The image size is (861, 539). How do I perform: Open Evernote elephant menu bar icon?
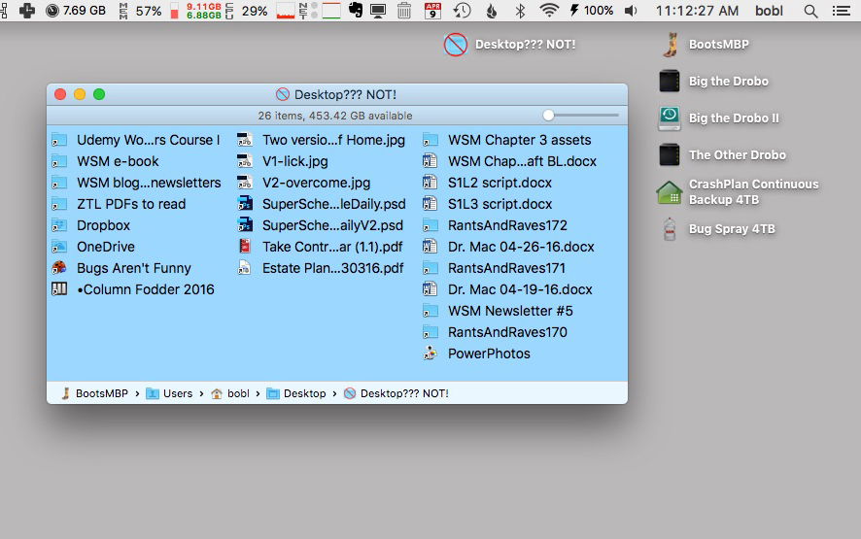tap(356, 11)
